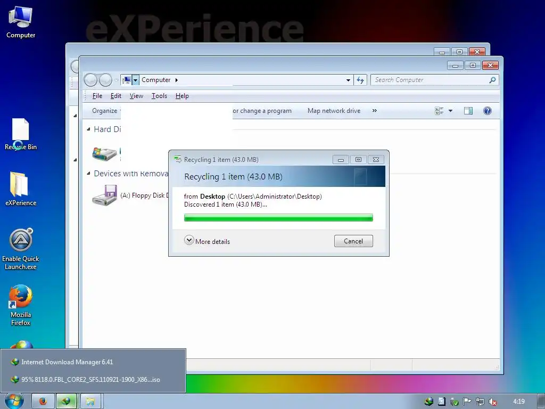Click the Forward navigation button
The image size is (545, 409).
105,80
